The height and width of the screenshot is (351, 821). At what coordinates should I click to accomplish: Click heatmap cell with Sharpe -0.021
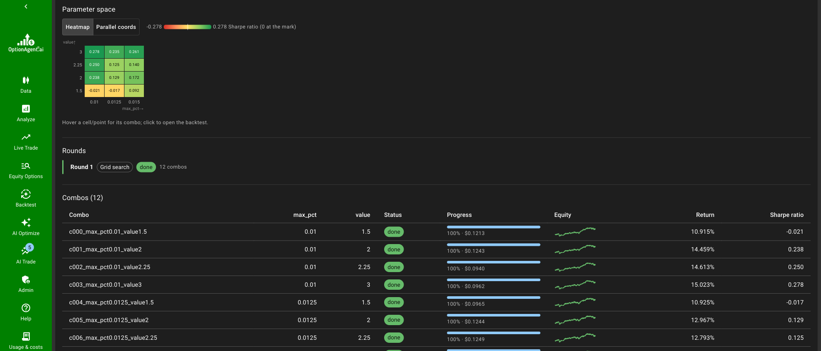click(x=94, y=91)
